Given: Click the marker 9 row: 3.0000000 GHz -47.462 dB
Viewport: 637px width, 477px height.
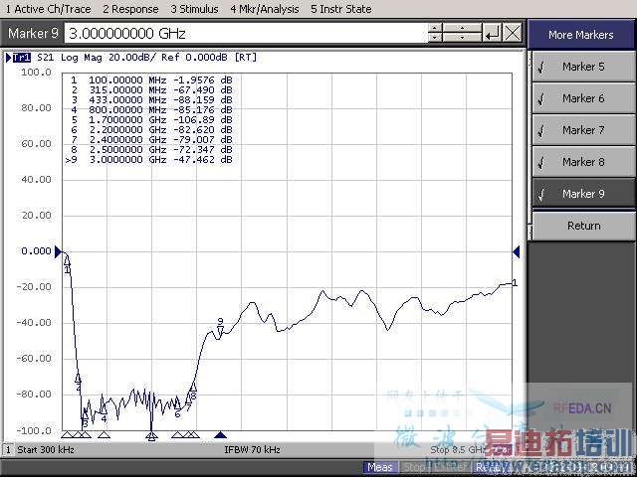Looking at the screenshot, I should coord(148,159).
